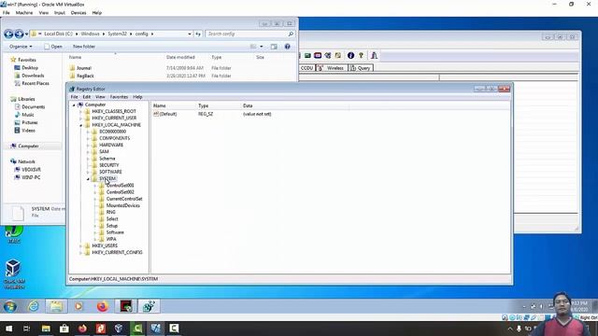Click the Explorer back navigation arrow
This screenshot has width=598, height=336.
coord(8,34)
